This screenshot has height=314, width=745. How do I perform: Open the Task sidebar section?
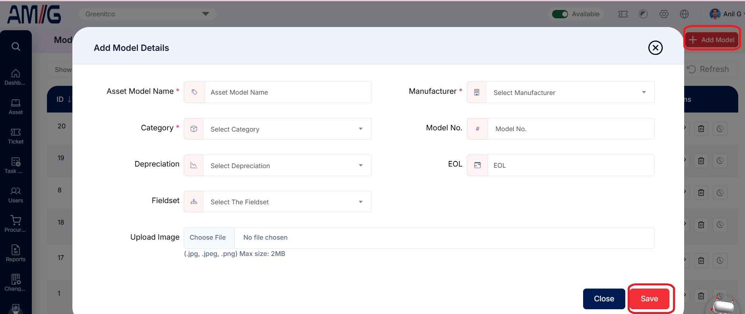(16, 166)
